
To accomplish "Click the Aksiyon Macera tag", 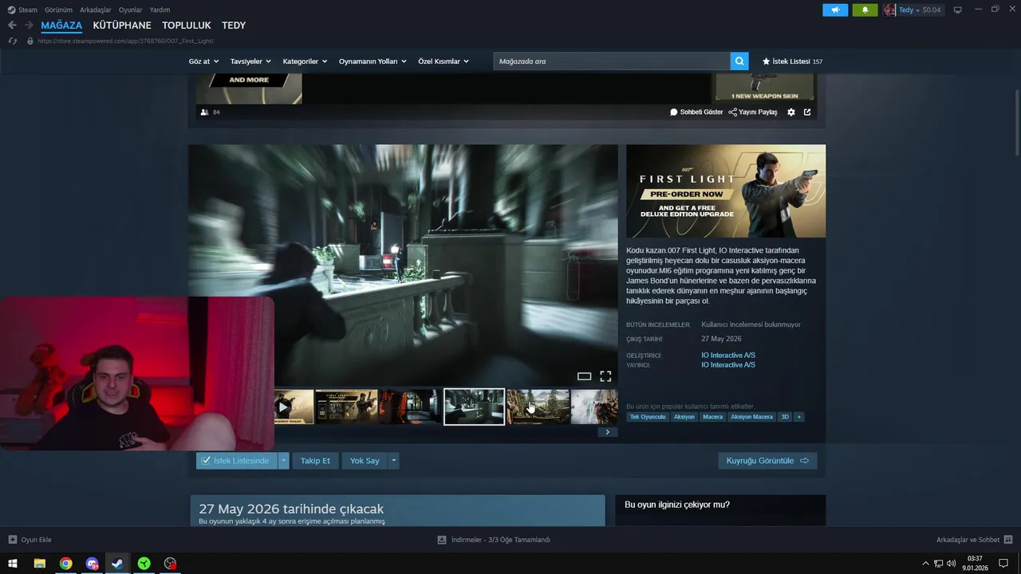I will tap(751, 417).
